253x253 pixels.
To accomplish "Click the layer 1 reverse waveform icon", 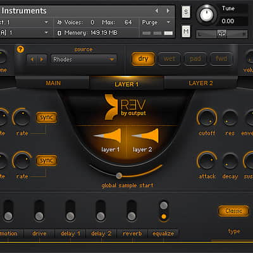I will pyautogui.click(x=108, y=135).
